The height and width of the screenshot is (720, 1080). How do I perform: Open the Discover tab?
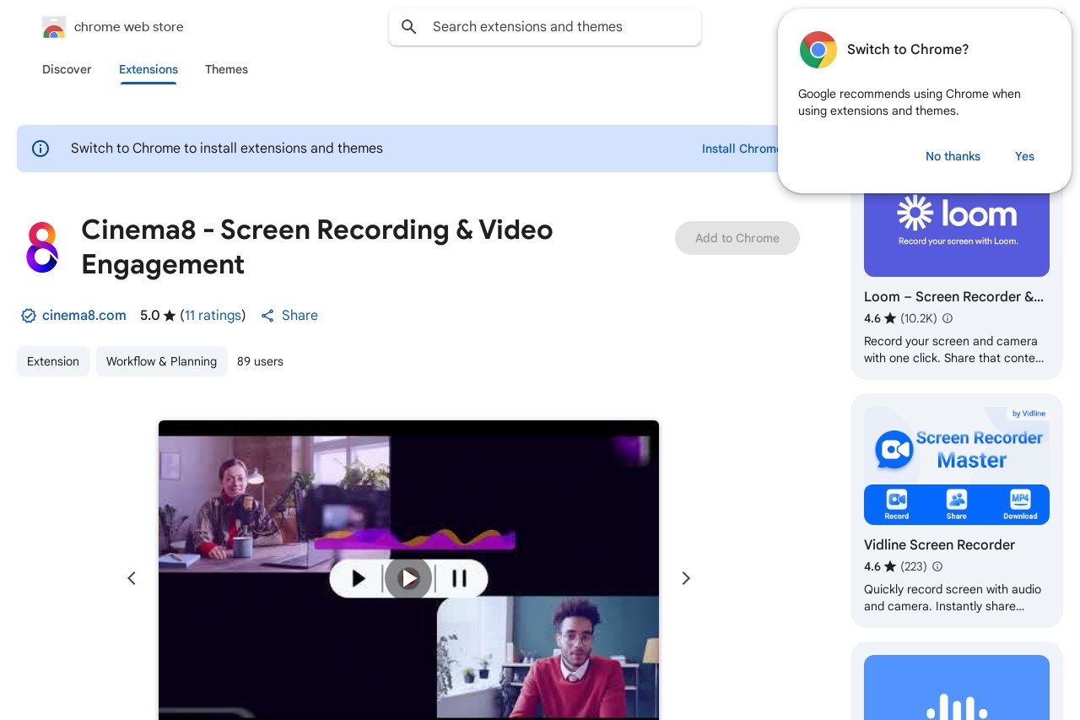pyautogui.click(x=67, y=69)
